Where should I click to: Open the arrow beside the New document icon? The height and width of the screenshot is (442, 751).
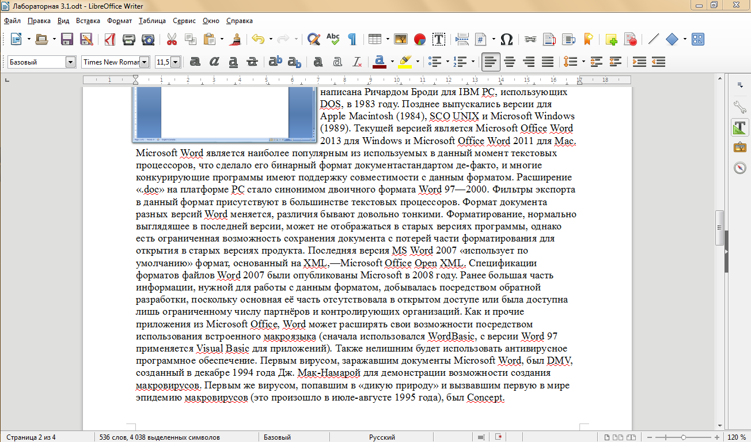[28, 39]
